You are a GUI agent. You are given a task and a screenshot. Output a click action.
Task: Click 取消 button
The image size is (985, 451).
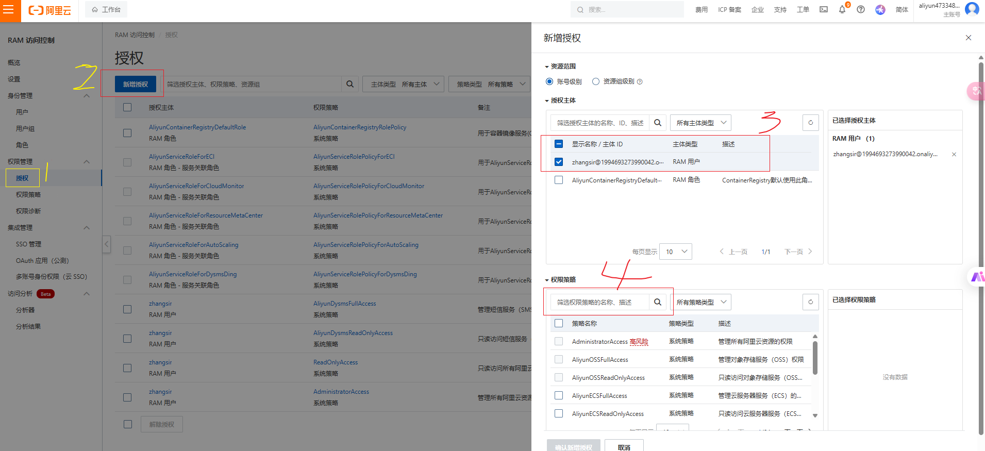624,446
